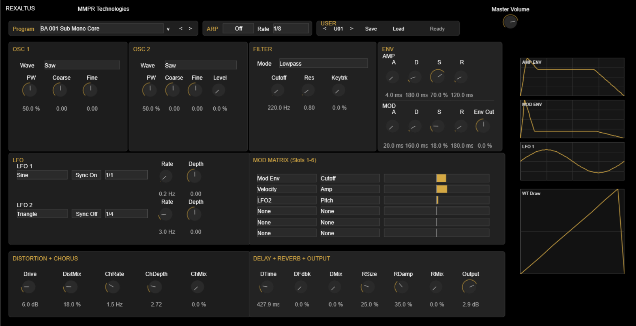Screen dimensions: 636x326
Task: Click the Velocity to Amp amount slider
Action: (x=436, y=189)
